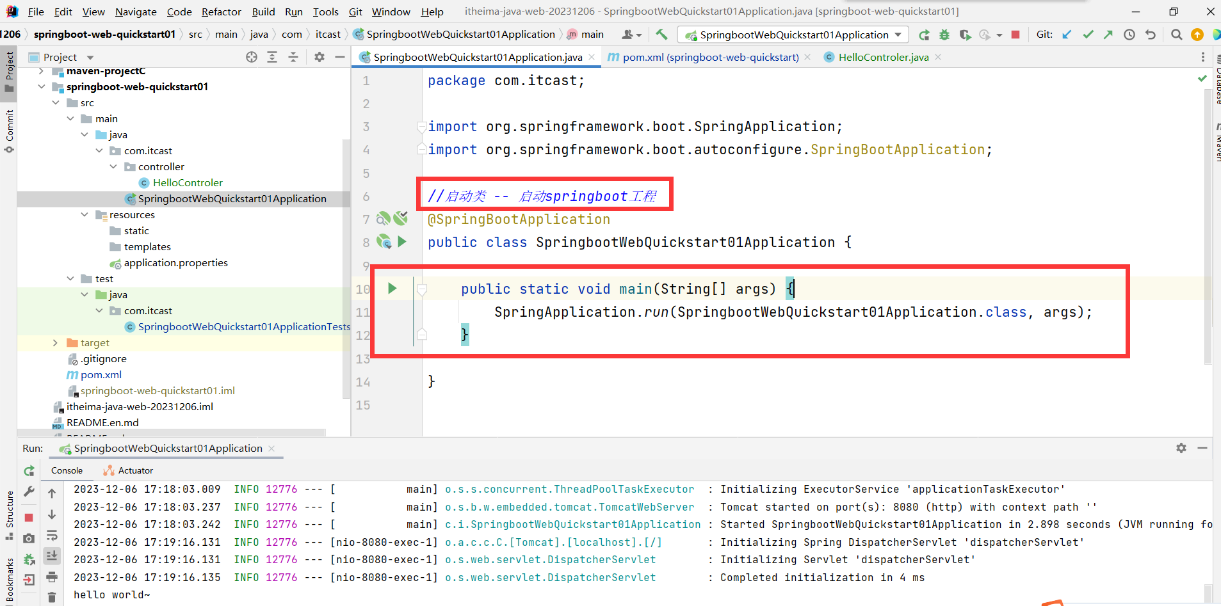Open the Structure tool window

click(x=9, y=516)
